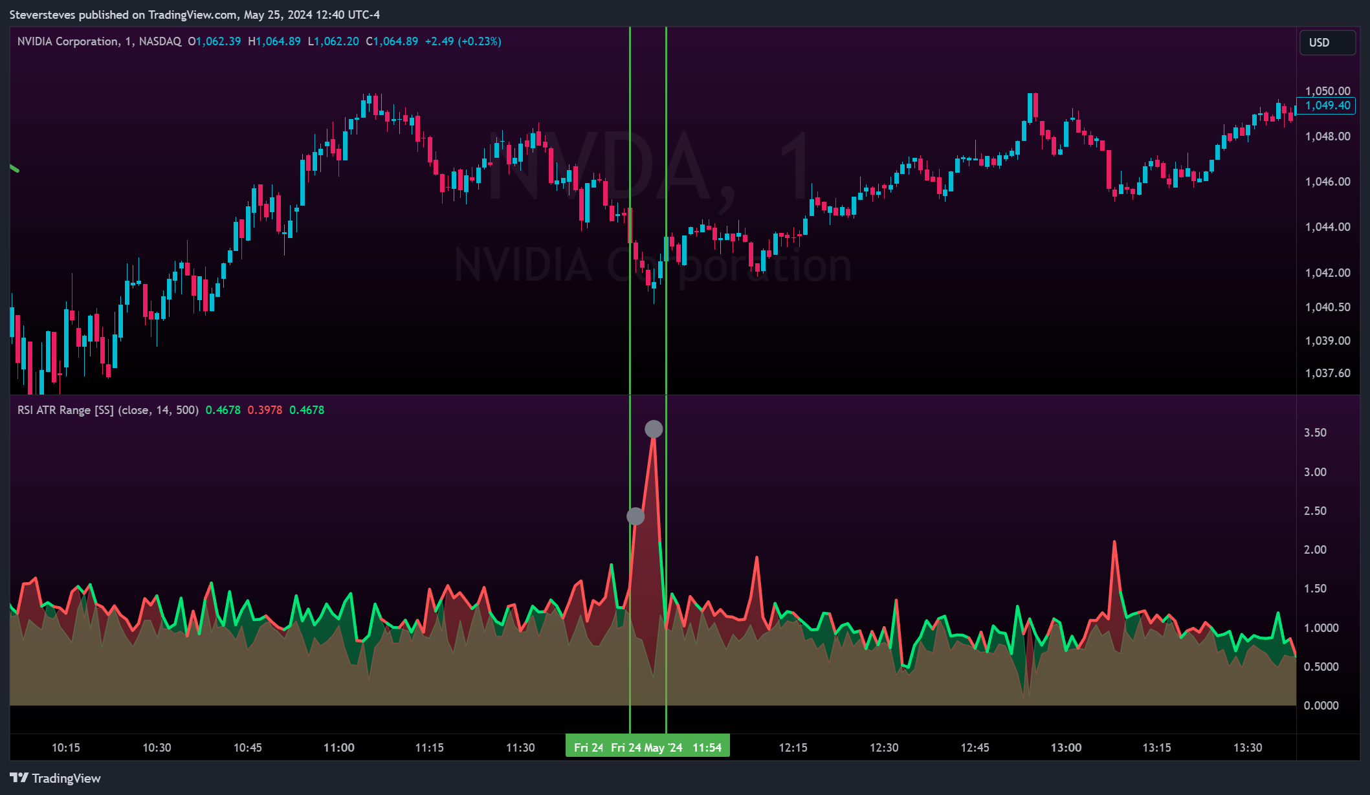Click the 11:15 time axis label
The height and width of the screenshot is (795, 1370).
[429, 748]
